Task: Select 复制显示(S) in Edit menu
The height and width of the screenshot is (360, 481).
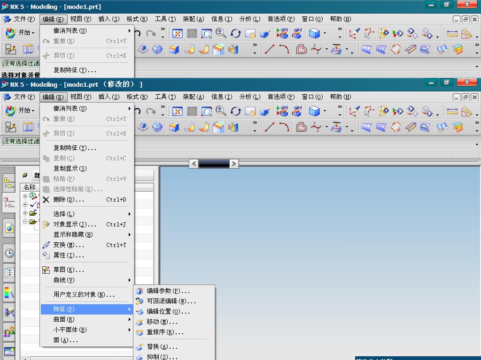Action: 87,168
